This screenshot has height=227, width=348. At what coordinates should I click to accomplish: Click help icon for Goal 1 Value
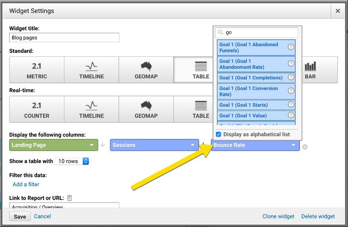coord(291,115)
